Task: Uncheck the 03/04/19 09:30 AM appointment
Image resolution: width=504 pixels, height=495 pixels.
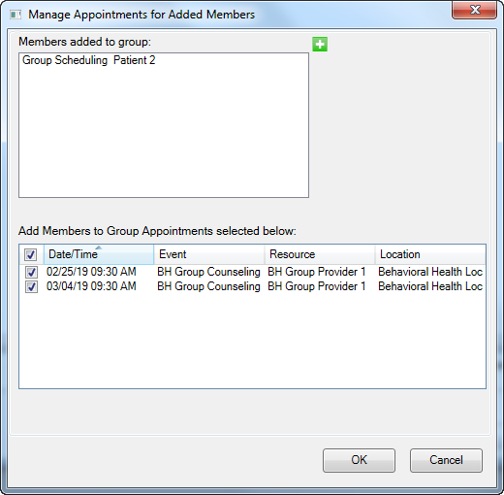Action: (x=31, y=286)
